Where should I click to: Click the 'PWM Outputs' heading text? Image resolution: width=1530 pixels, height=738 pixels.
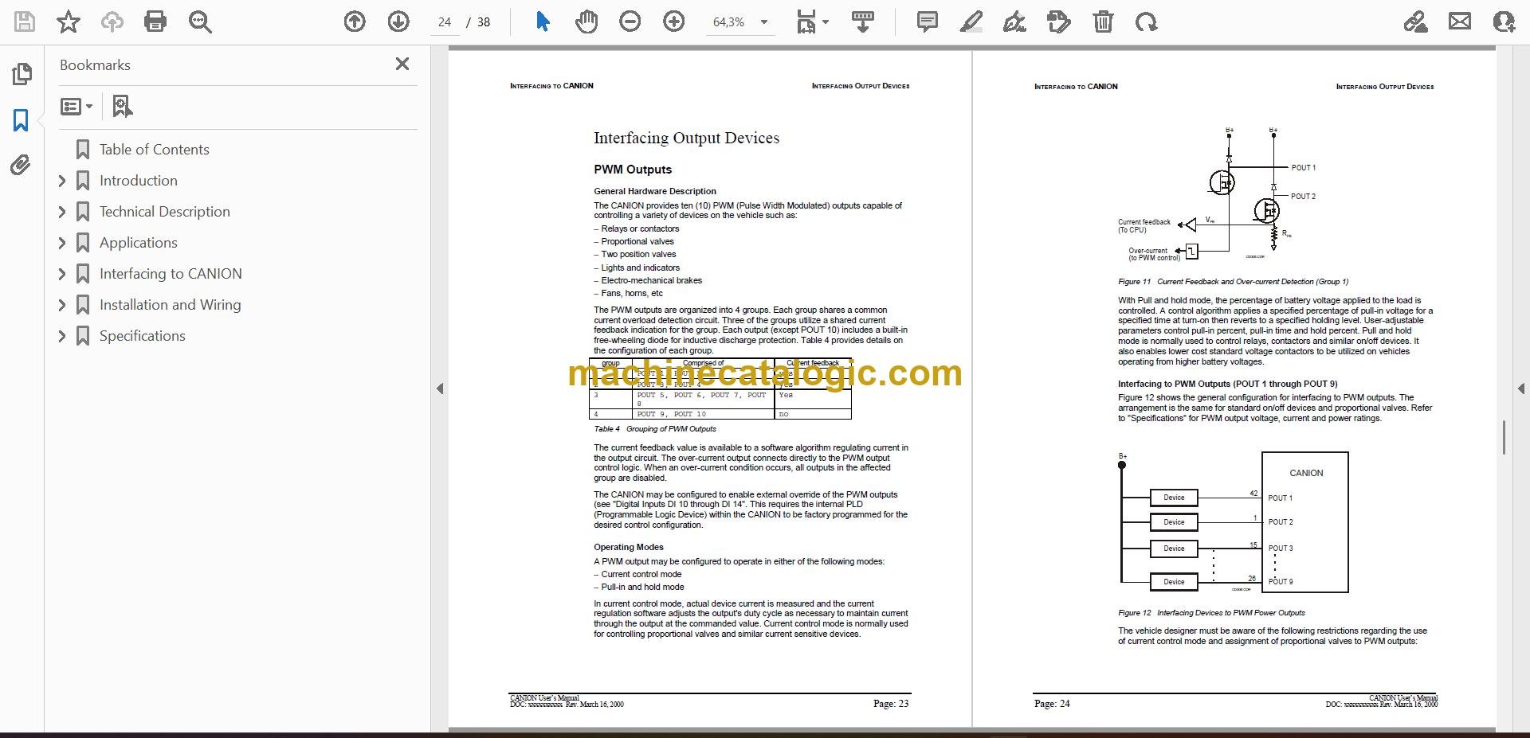coord(633,170)
